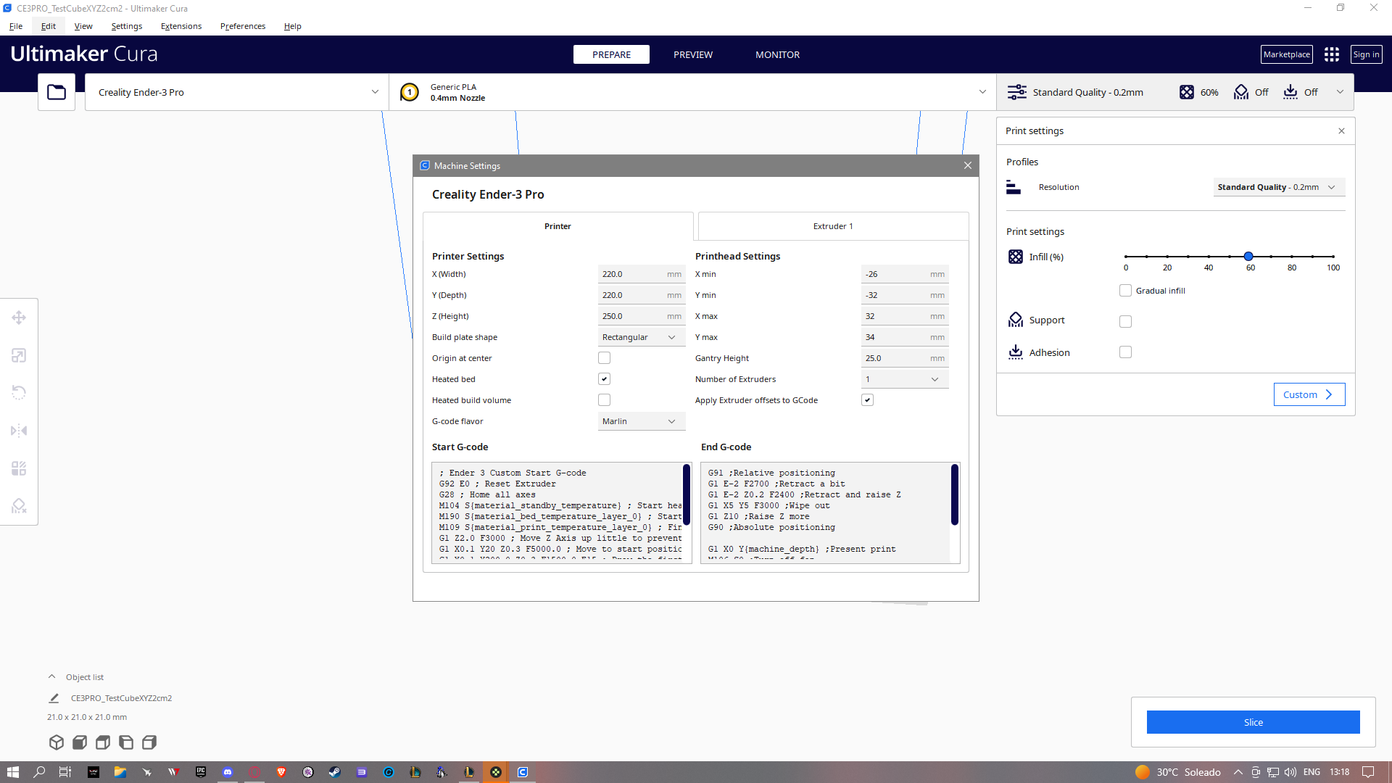
Task: Click the X (Width) input field
Action: point(631,274)
